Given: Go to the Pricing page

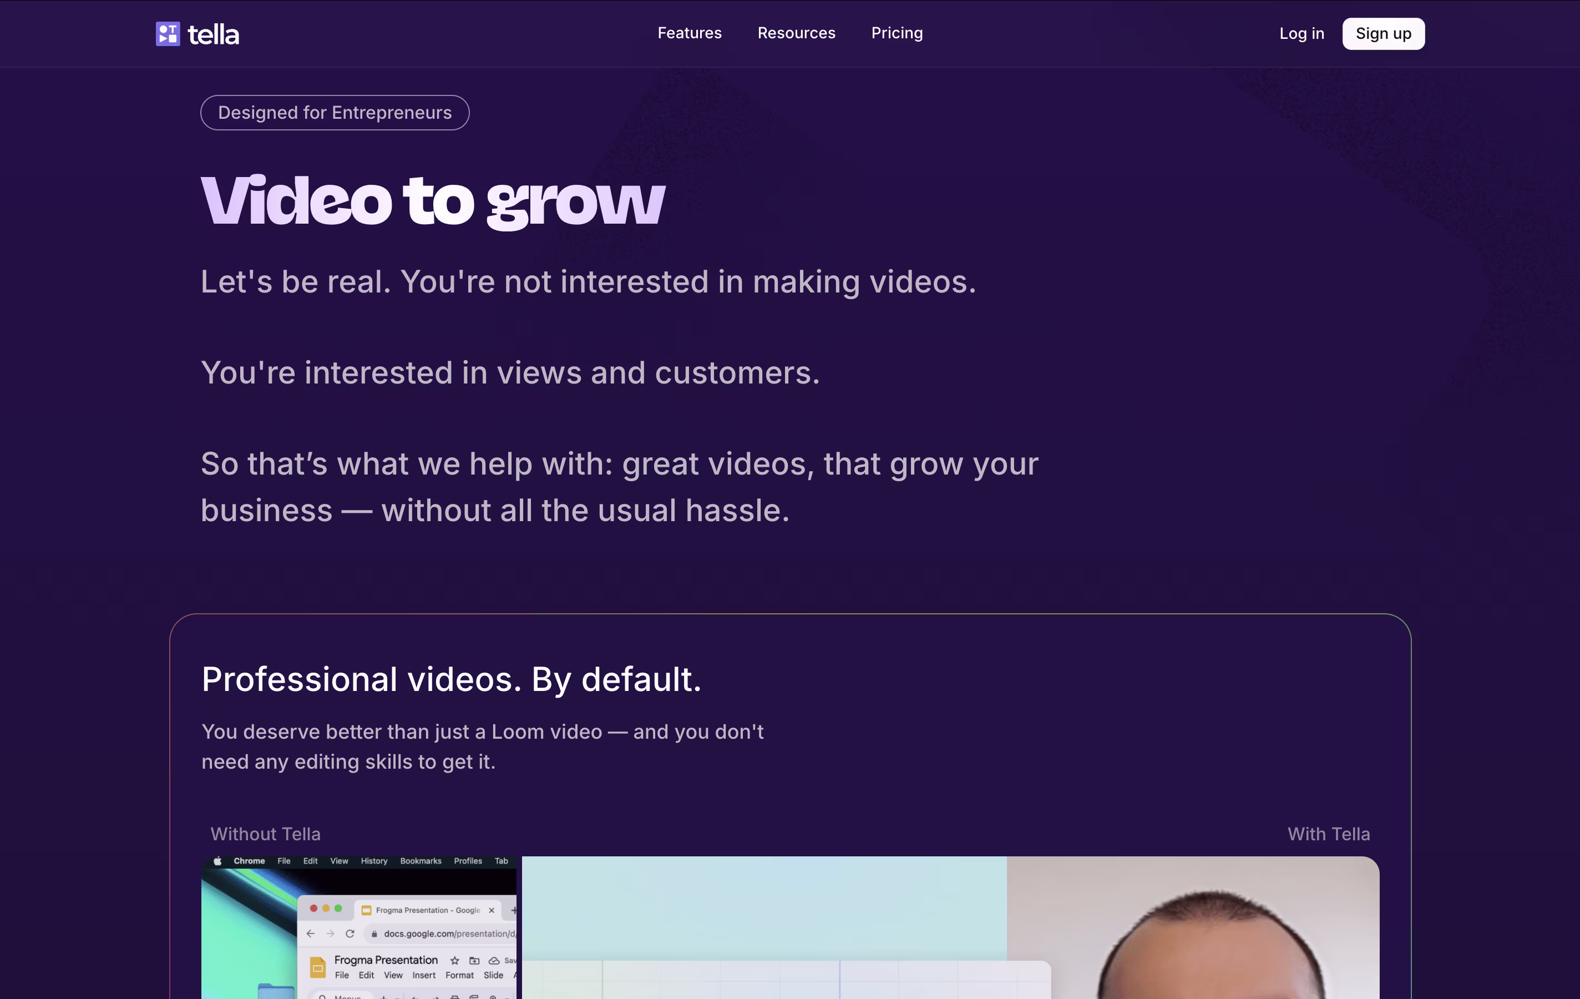Looking at the screenshot, I should click(897, 33).
